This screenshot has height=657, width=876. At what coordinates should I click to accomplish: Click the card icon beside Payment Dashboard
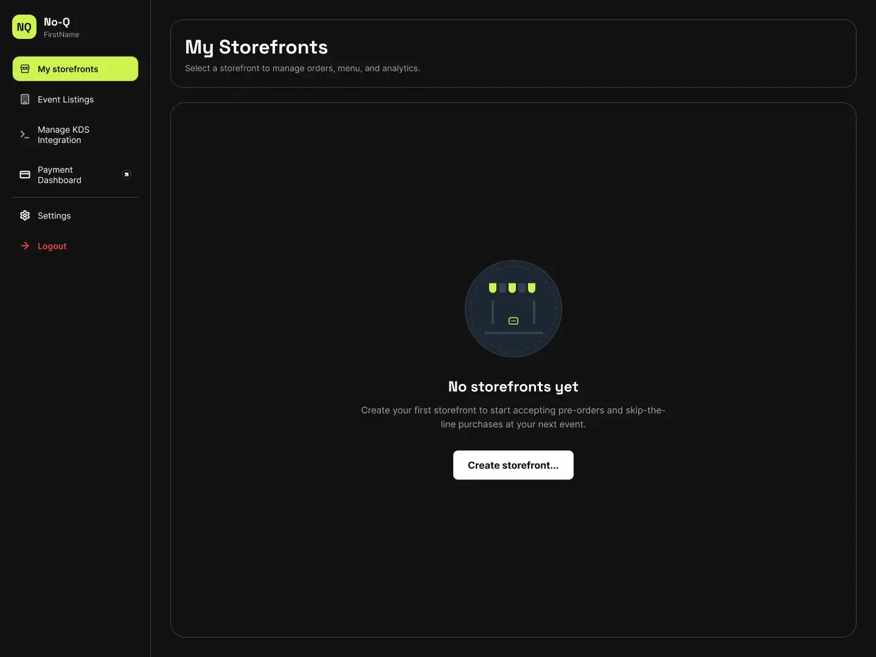click(25, 175)
